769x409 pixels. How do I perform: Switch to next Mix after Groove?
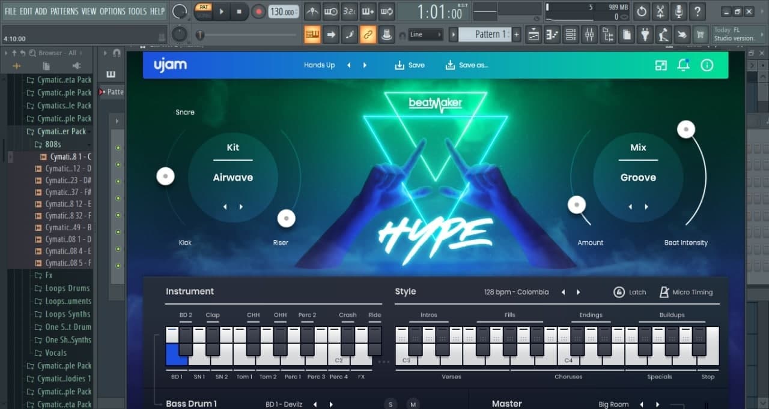click(646, 207)
